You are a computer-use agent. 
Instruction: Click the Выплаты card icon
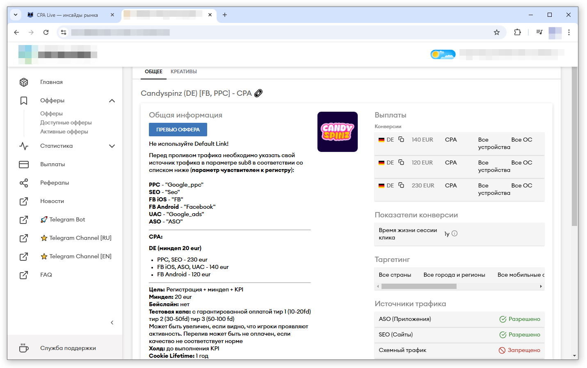24,165
